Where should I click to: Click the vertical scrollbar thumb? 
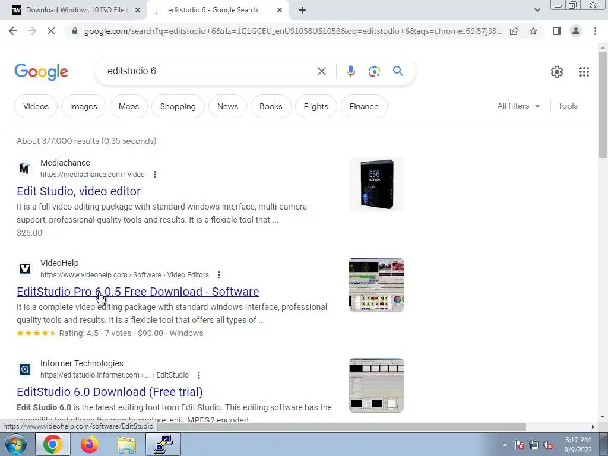point(603,104)
